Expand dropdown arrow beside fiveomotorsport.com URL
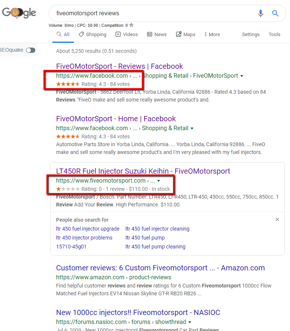The height and width of the screenshot is (331, 290). point(159,181)
